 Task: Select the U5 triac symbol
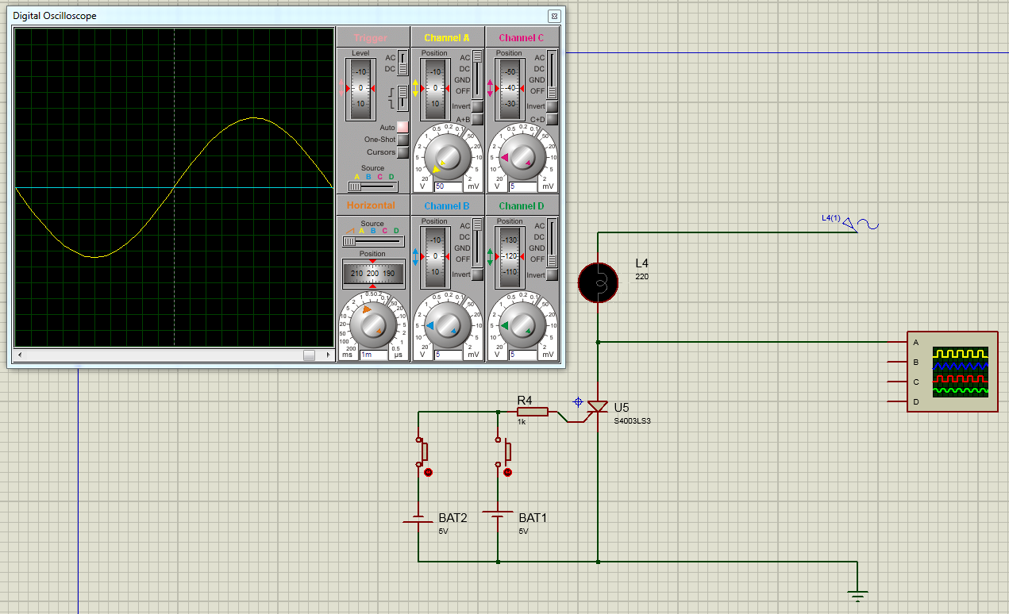(x=597, y=409)
